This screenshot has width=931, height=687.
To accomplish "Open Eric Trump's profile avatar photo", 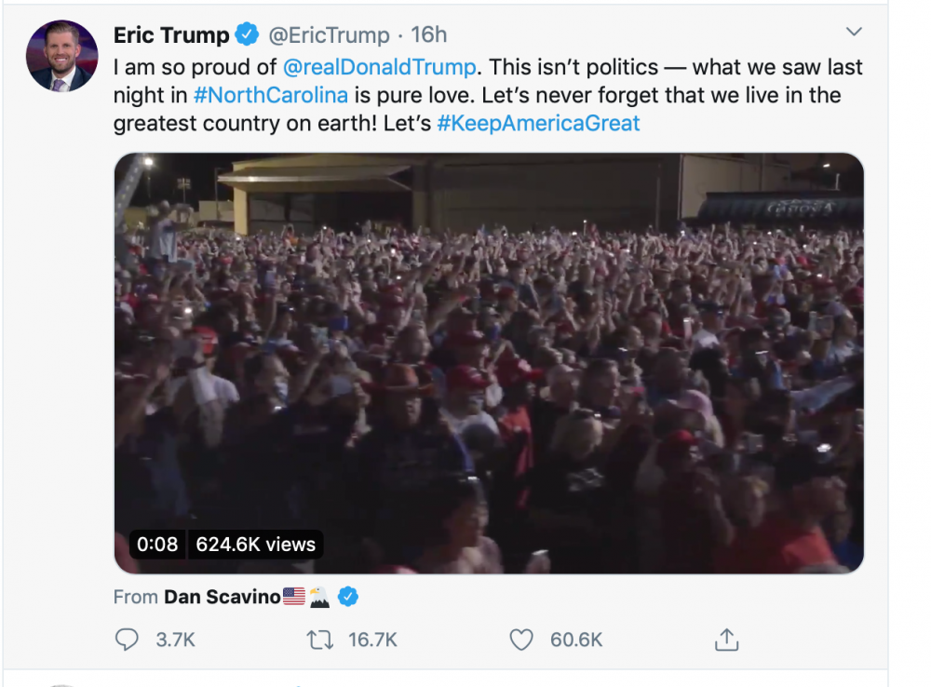I will [62, 56].
